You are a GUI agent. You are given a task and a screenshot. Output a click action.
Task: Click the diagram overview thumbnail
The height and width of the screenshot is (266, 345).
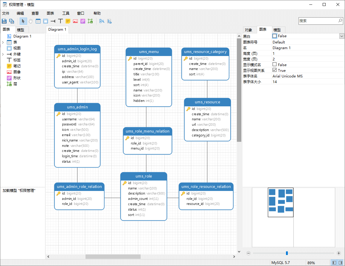click(x=281, y=203)
